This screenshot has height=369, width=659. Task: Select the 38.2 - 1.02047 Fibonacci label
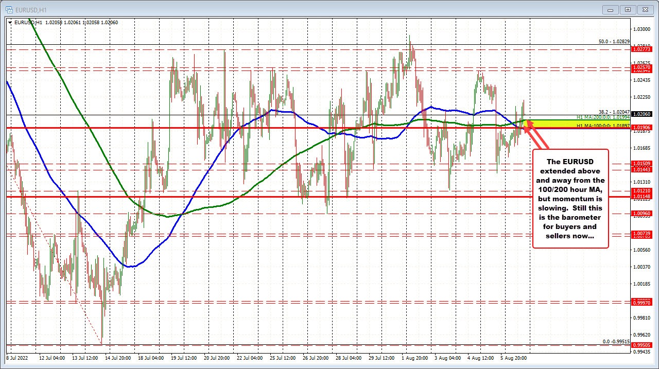pos(614,112)
